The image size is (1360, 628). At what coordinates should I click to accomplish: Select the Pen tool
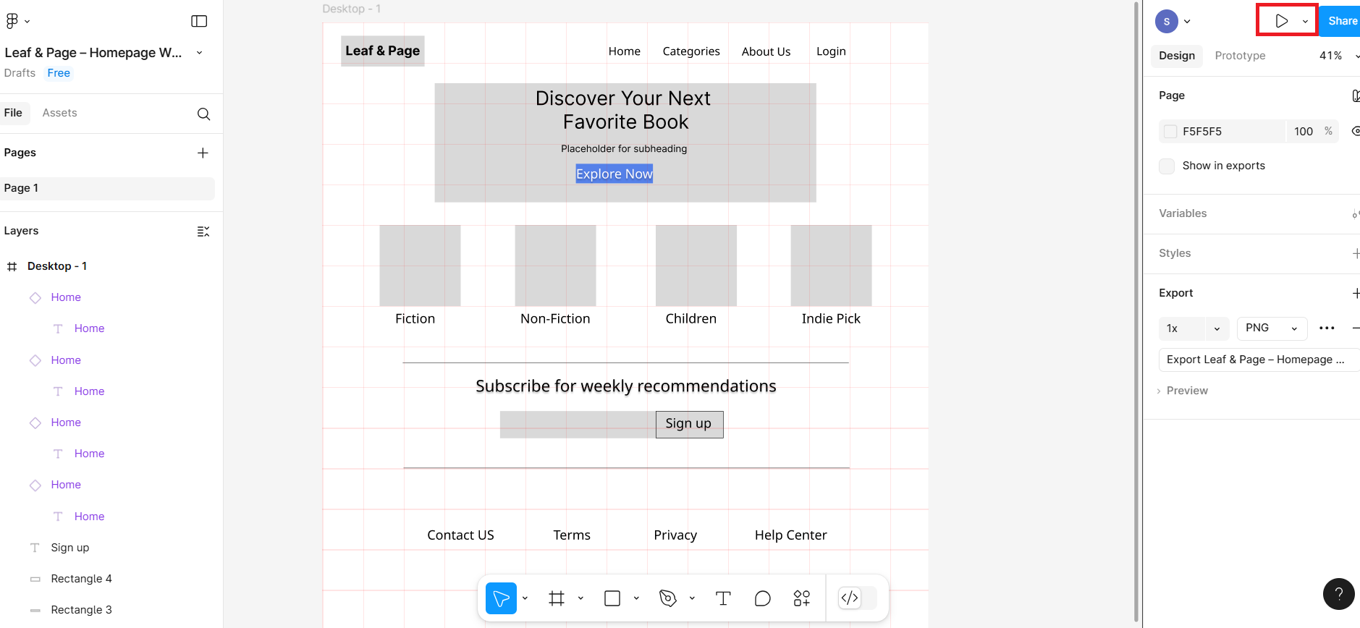click(x=668, y=598)
